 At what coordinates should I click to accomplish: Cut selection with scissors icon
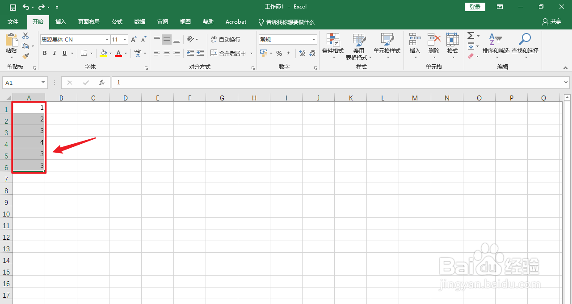click(25, 36)
